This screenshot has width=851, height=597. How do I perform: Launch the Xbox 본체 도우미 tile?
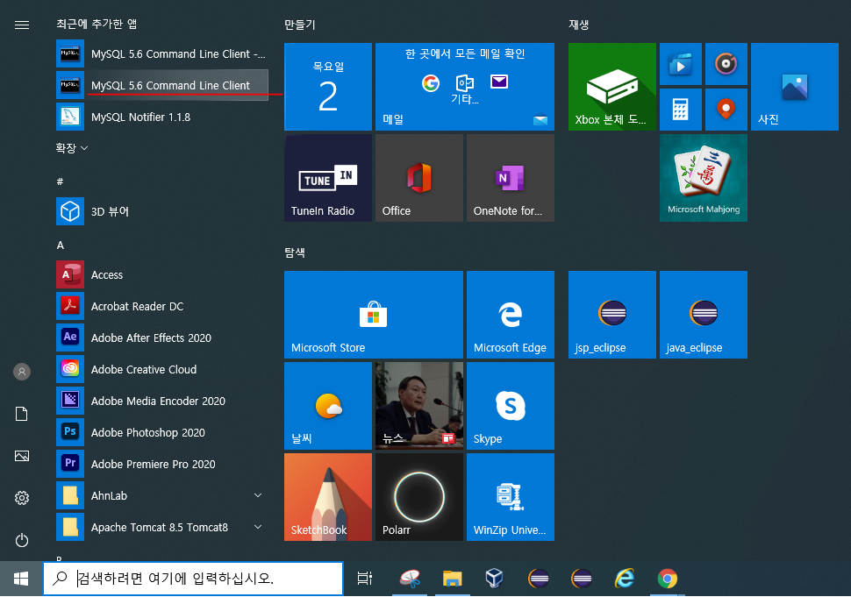611,87
